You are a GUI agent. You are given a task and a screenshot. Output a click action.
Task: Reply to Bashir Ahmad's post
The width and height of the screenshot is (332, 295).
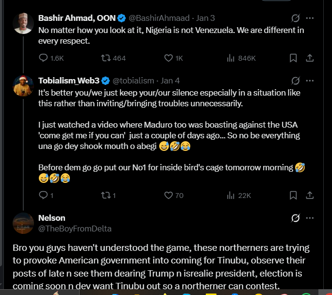pos(43,58)
